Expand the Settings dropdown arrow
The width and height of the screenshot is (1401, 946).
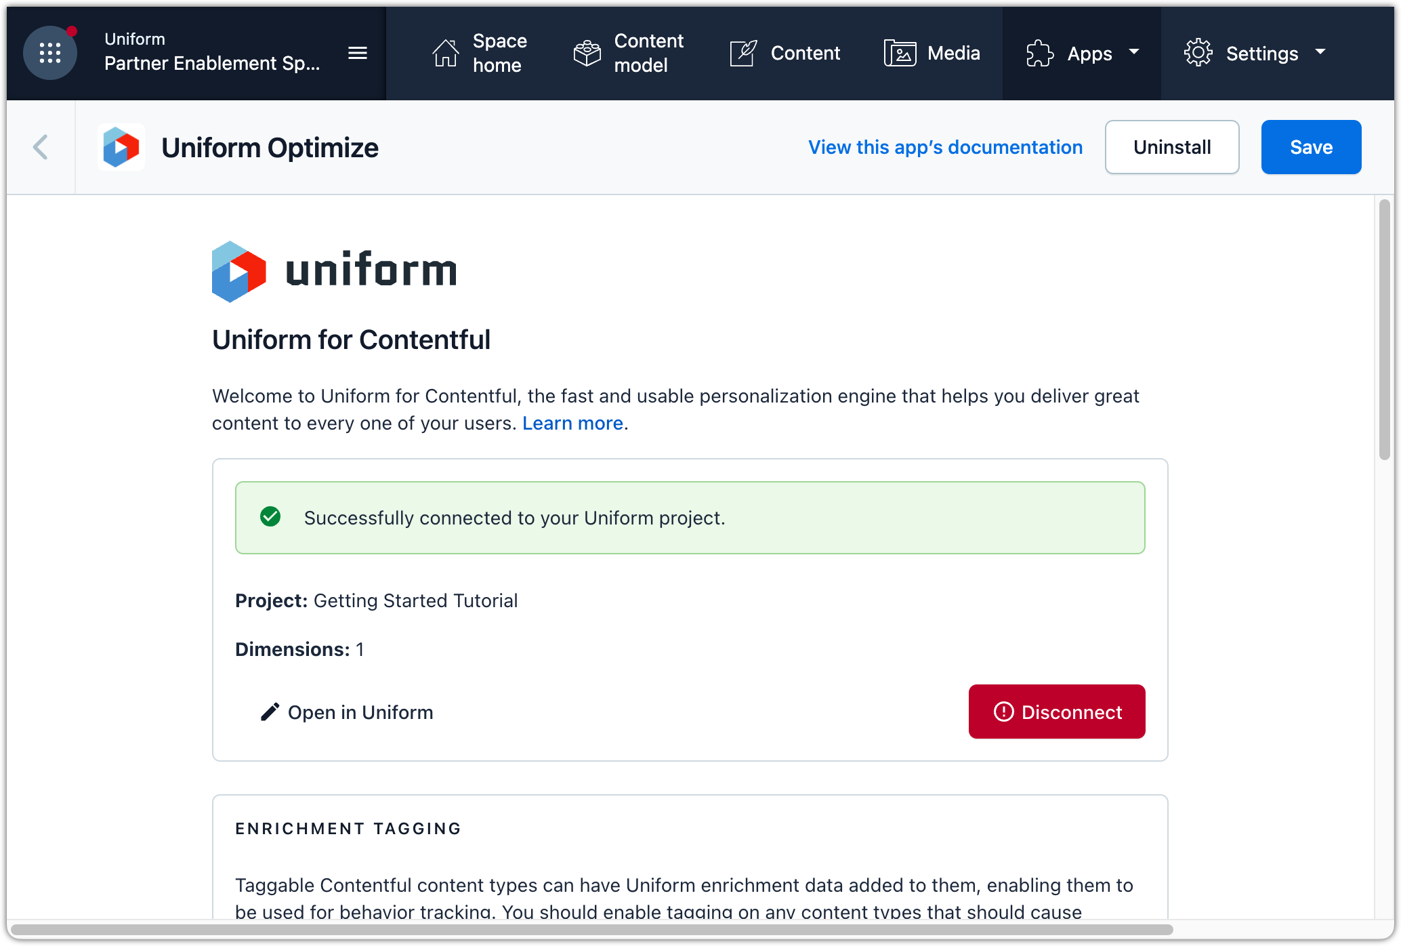(x=1320, y=52)
